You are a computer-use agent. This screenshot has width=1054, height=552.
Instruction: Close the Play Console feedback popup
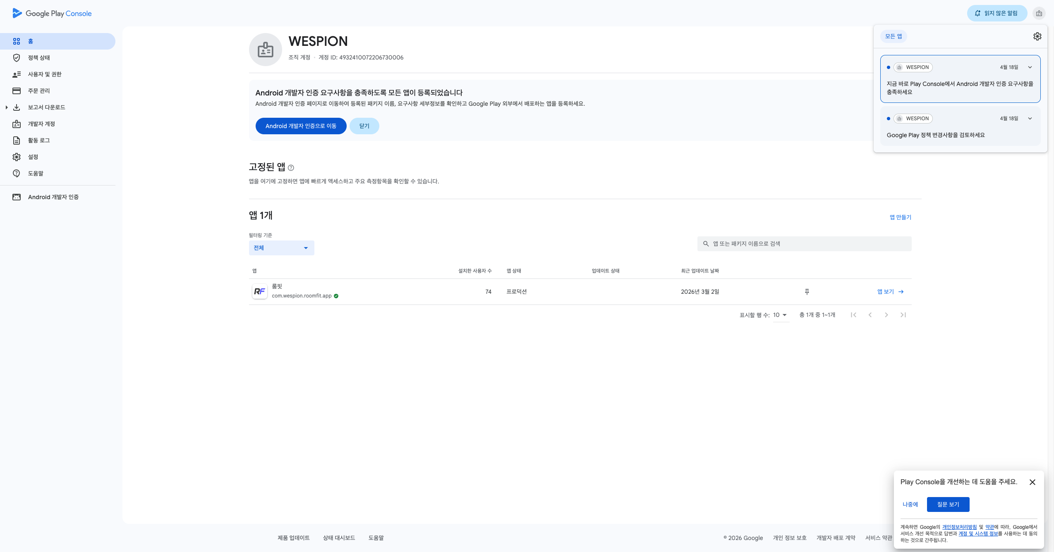coord(1032,482)
